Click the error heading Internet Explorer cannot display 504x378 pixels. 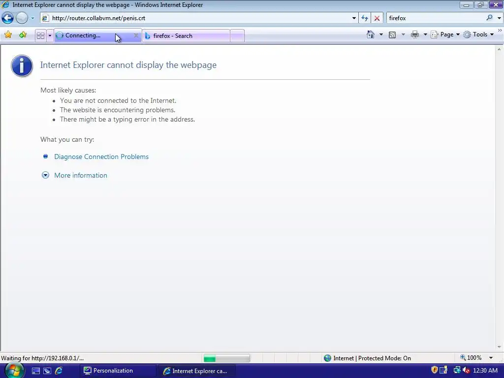coord(128,65)
